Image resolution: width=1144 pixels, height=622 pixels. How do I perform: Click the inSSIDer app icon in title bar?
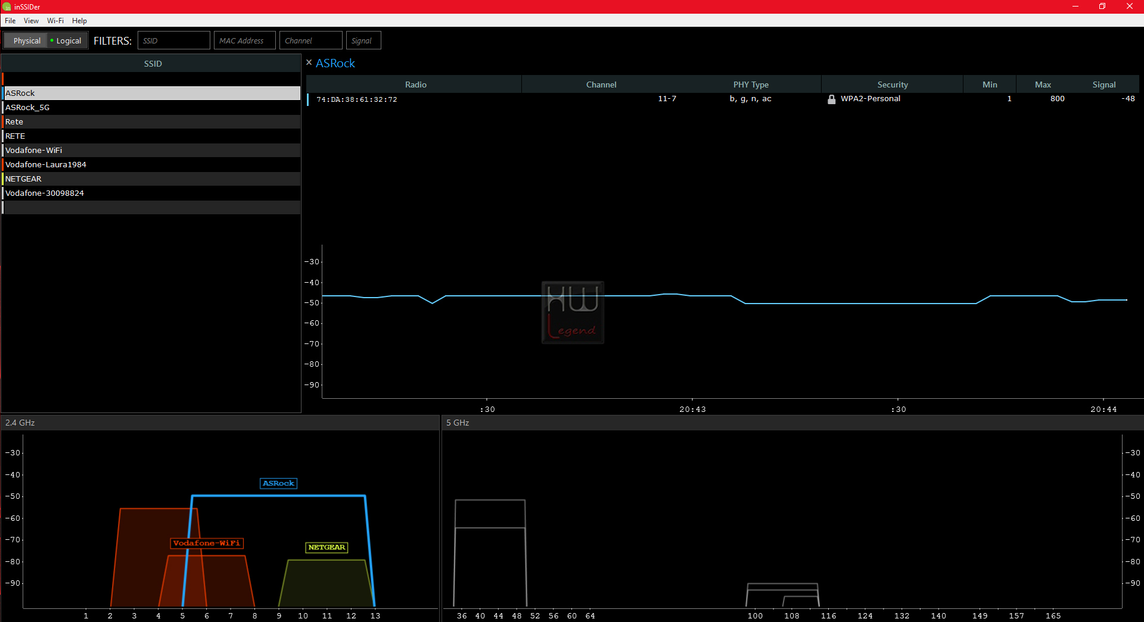tap(7, 7)
